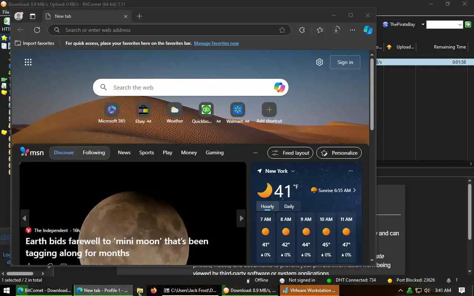The width and height of the screenshot is (474, 296).
Task: Open the Edge Extensions menu
Action: 302,30
